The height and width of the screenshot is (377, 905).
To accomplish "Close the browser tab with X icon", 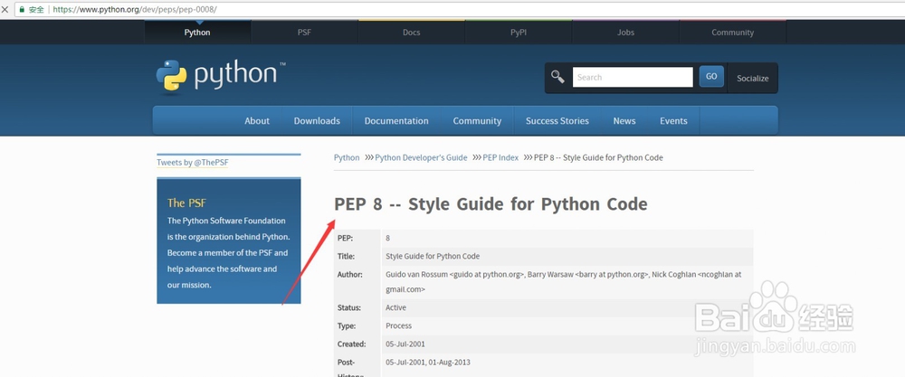I will (x=5, y=10).
